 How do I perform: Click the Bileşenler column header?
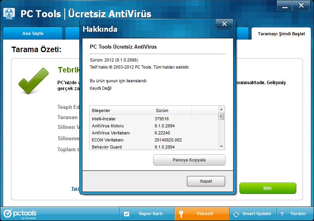coord(120,110)
